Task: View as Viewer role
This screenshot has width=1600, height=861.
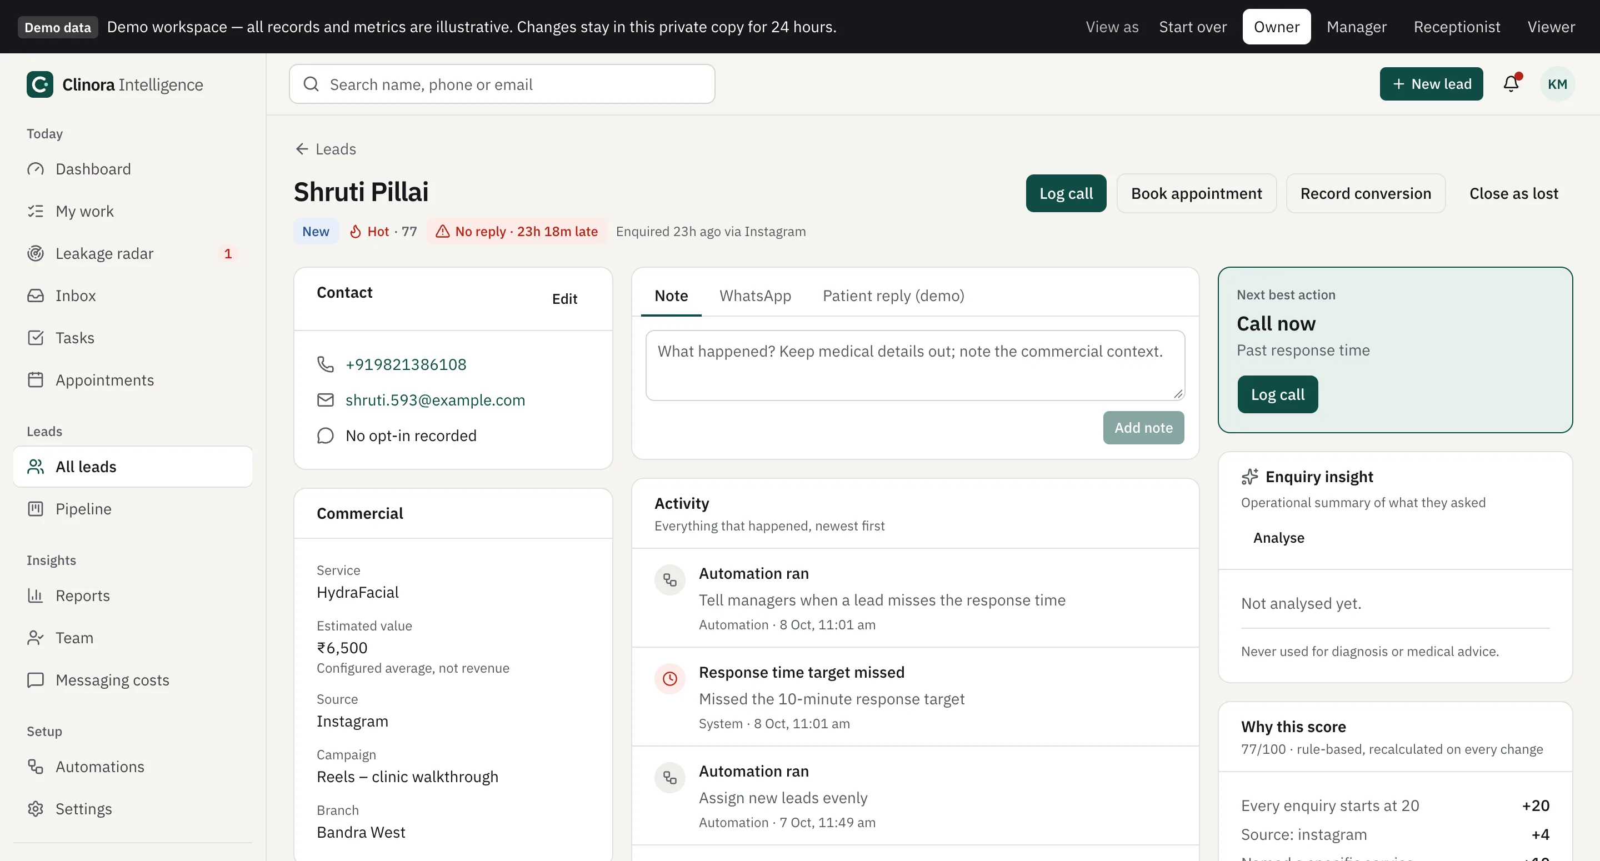Action: tap(1551, 27)
